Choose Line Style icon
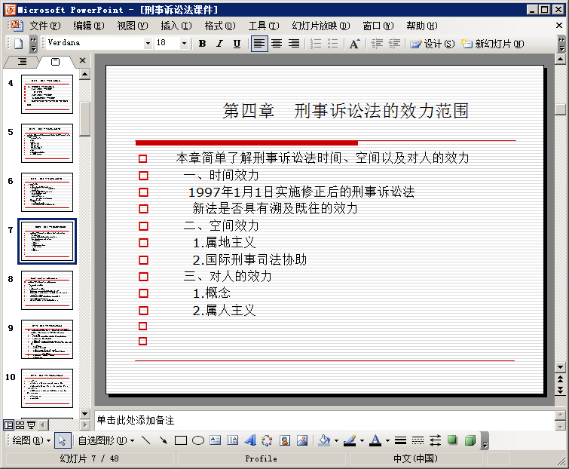This screenshot has width=569, height=469. [x=401, y=440]
